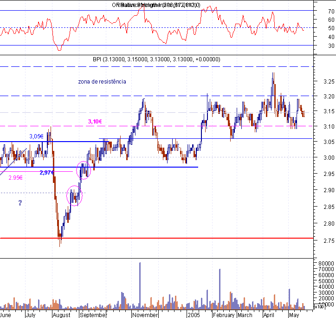
Task: Click the 2.90 price axis value
Action: click(x=329, y=190)
